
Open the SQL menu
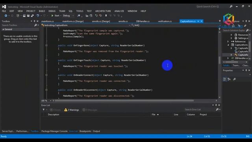pyautogui.click(x=70, y=11)
